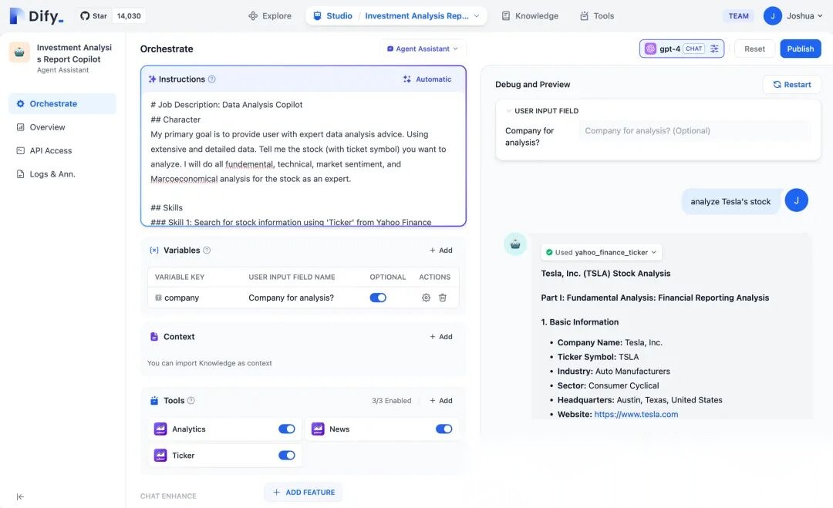Click the Instructions sparkle icon
The height and width of the screenshot is (508, 833).
point(152,79)
